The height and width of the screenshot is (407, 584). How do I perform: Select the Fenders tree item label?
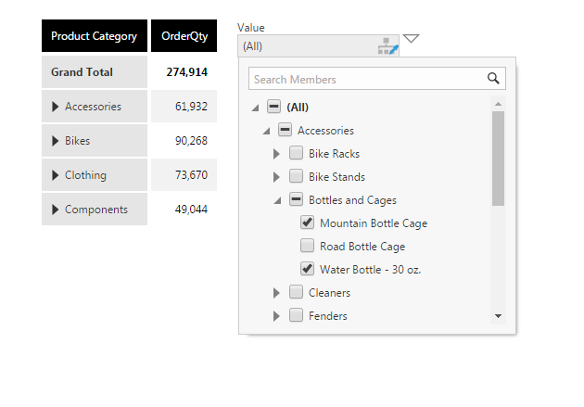[x=327, y=316]
